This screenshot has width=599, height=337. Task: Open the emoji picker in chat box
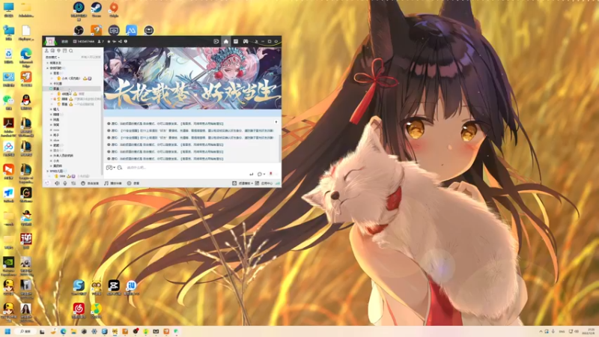(120, 168)
